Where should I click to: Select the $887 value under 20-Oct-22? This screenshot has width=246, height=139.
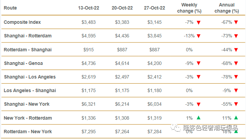click(x=122, y=50)
